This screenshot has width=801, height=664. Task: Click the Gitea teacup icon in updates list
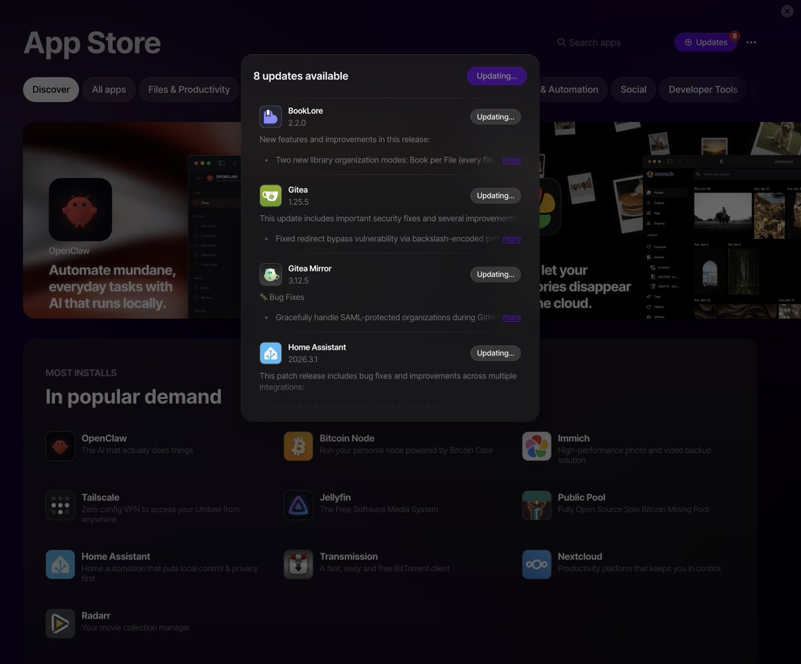click(270, 196)
